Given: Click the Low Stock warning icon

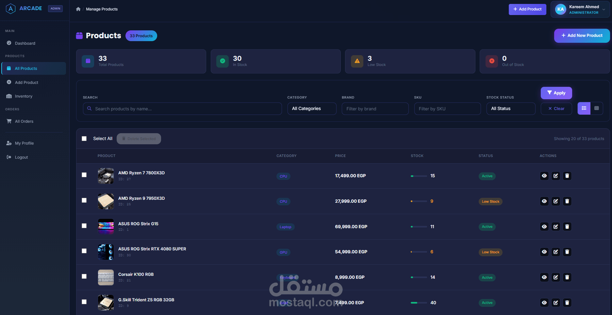Looking at the screenshot, I should [x=357, y=61].
